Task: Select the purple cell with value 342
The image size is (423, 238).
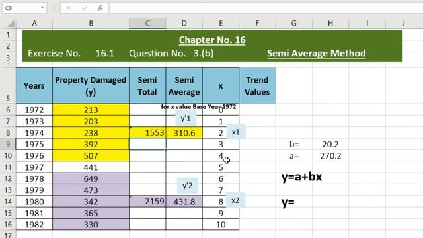Action: point(91,202)
